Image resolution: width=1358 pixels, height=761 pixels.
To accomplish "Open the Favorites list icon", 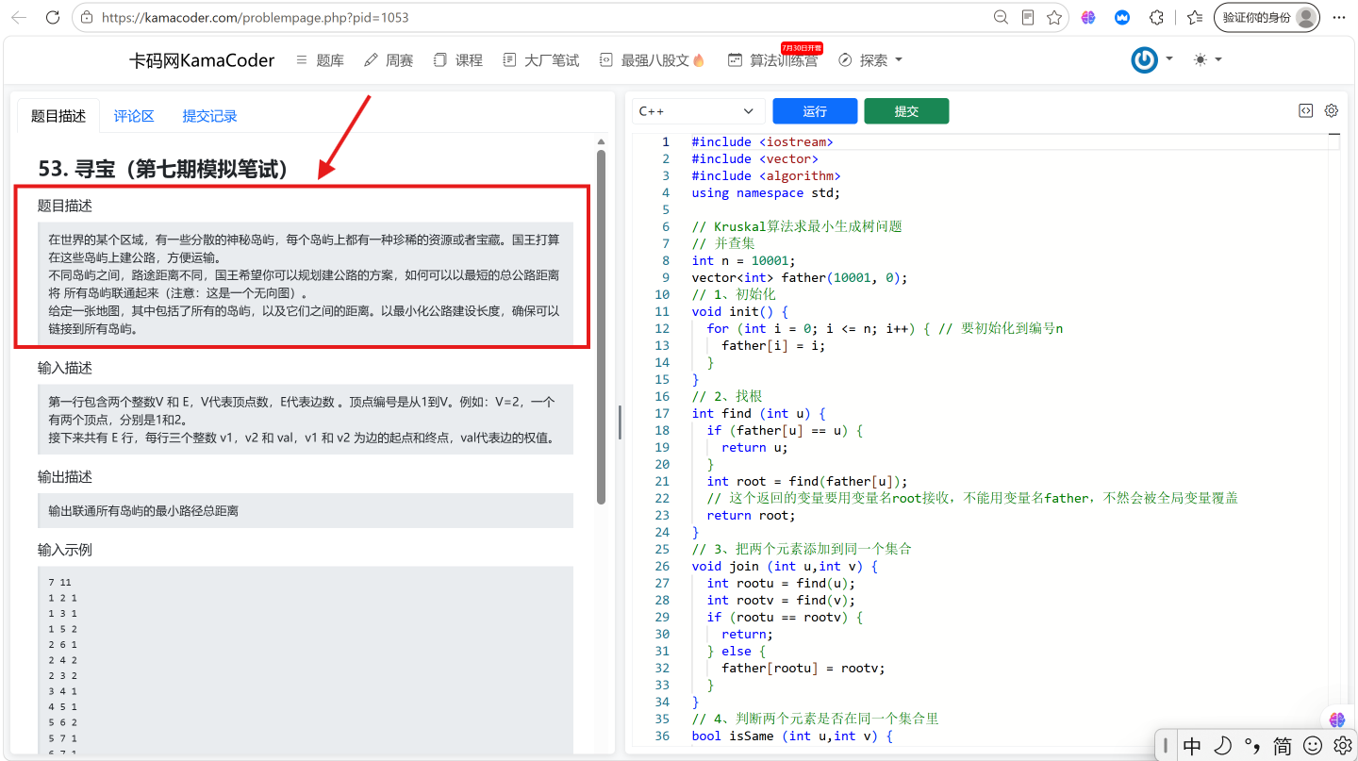I will click(x=1195, y=17).
